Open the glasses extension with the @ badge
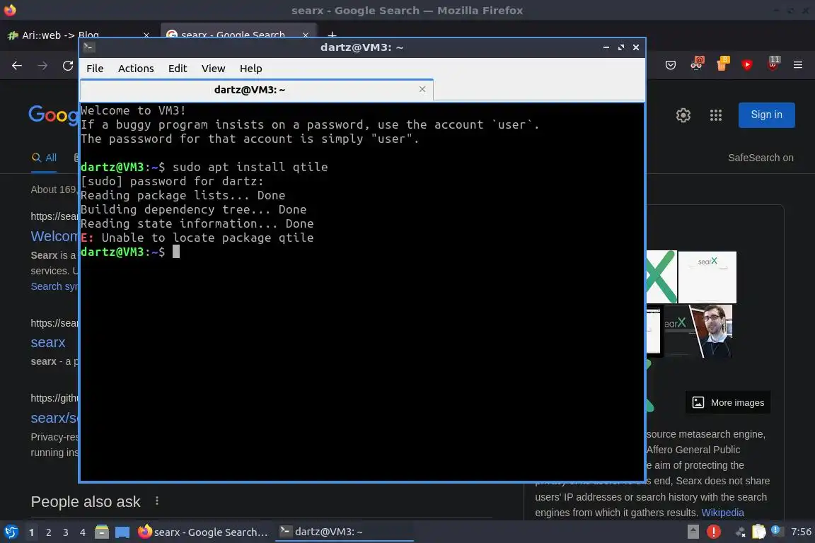 click(x=696, y=64)
